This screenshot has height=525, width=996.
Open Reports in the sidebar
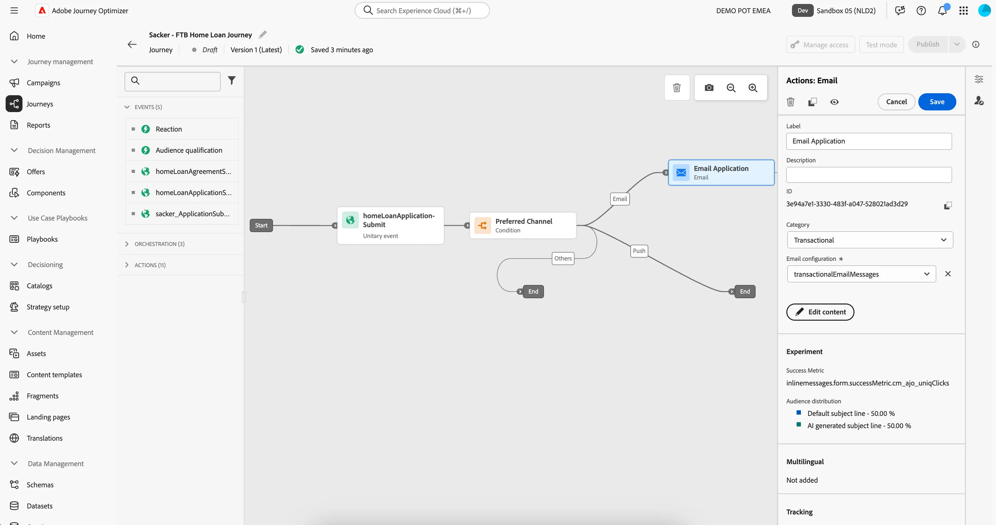38,125
